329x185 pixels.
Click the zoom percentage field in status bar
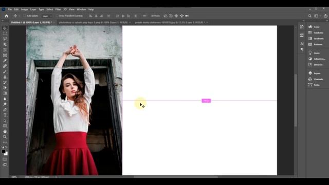pos(14,177)
